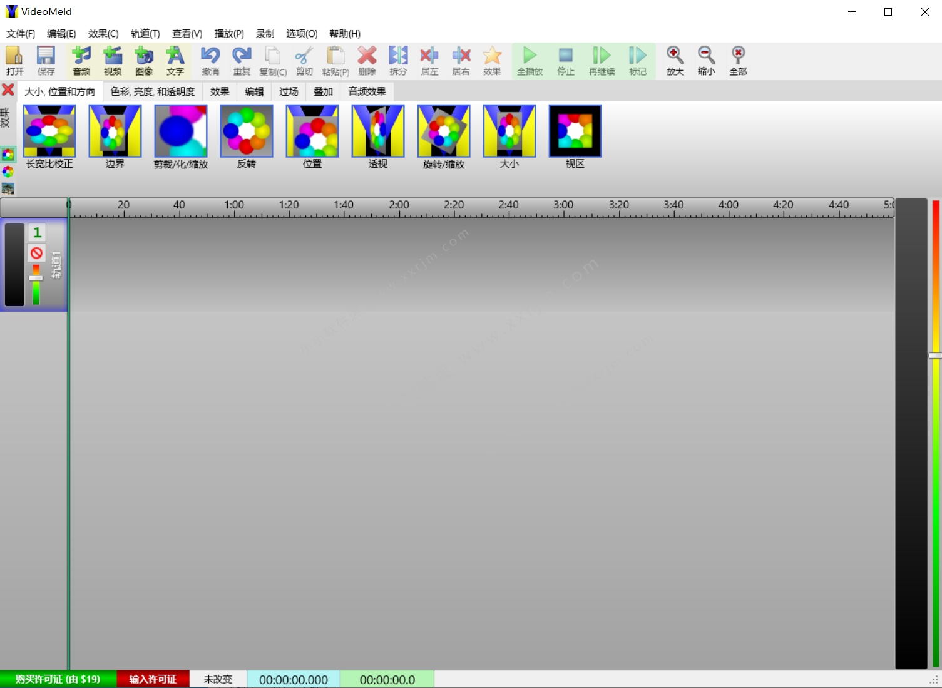Image resolution: width=942 pixels, height=688 pixels.
Task: Toggle mute on 轨道1 track
Action: (x=36, y=253)
